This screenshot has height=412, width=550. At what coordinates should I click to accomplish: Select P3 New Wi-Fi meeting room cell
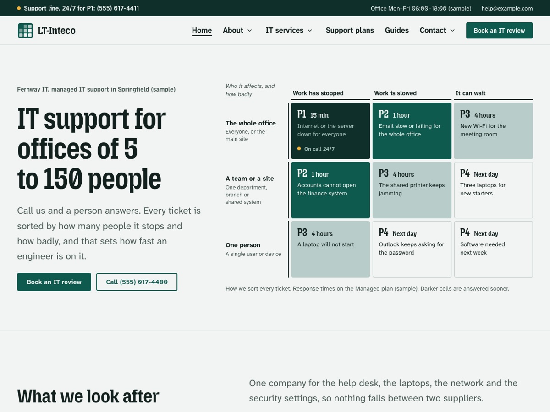493,131
